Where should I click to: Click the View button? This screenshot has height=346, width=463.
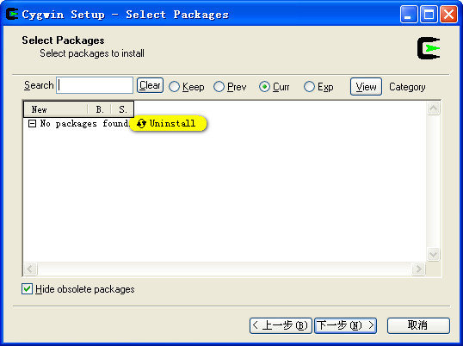(366, 86)
